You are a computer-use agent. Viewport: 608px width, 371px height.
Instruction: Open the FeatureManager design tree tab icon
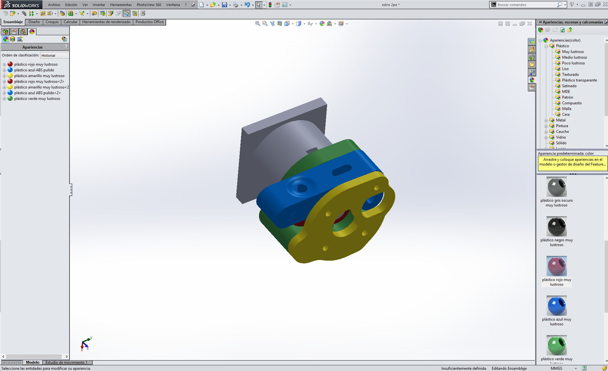pyautogui.click(x=5, y=32)
